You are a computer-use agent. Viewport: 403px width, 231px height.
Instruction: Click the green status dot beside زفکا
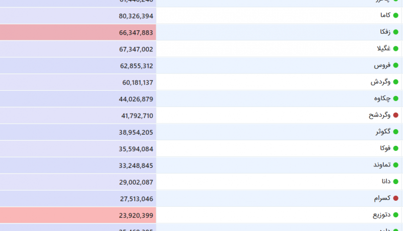(x=396, y=32)
